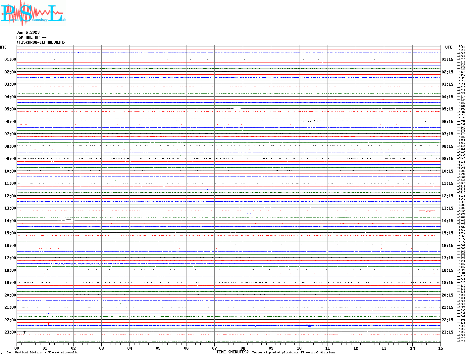Click the '04:15' right-side time label
The width and height of the screenshot is (467, 357).
click(447, 97)
